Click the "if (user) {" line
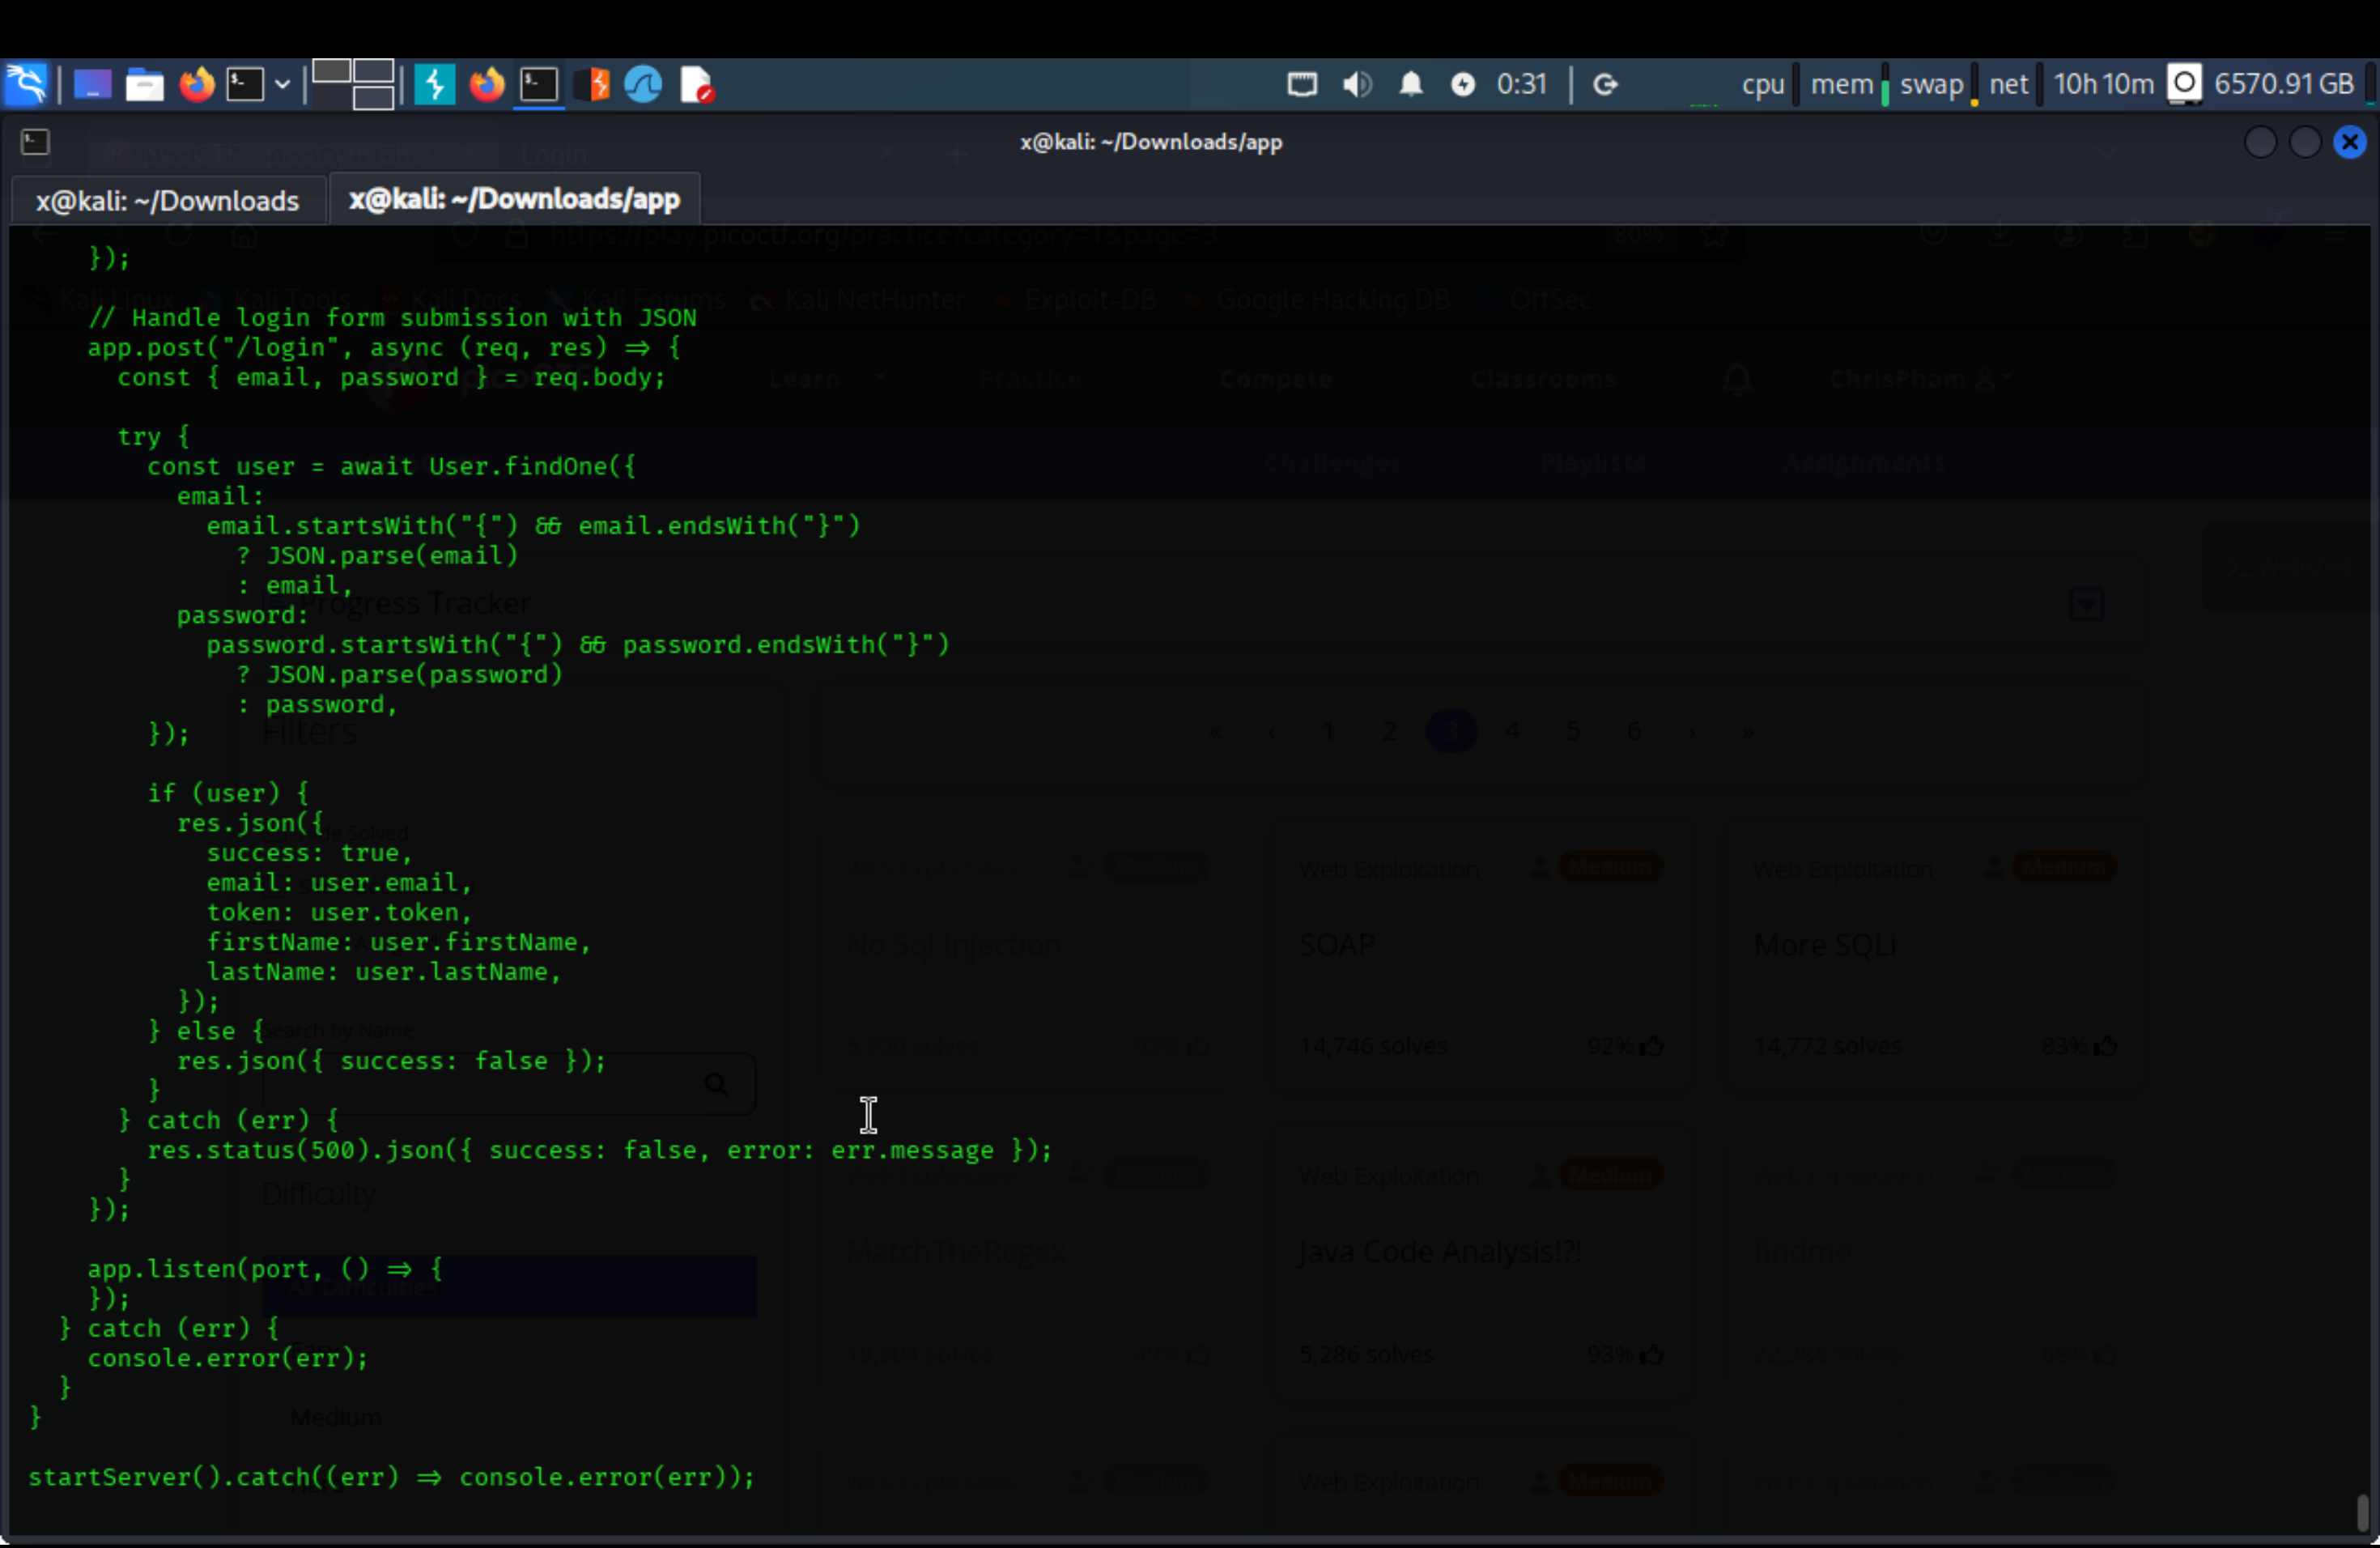This screenshot has height=1548, width=2380. [228, 794]
